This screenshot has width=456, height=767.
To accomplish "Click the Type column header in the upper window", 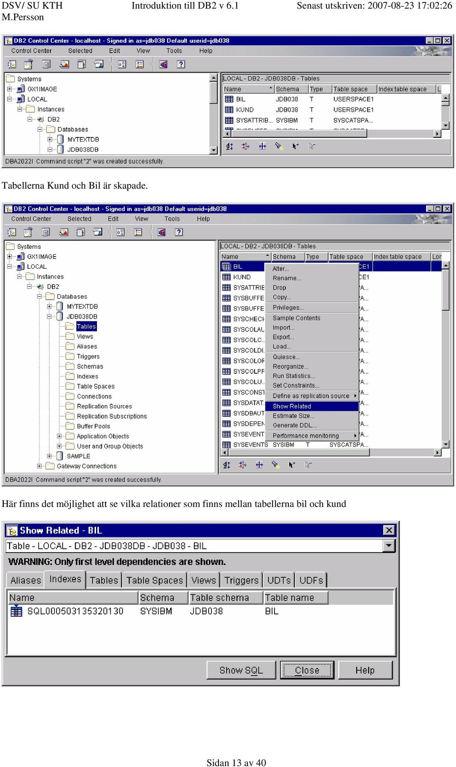I will pyautogui.click(x=320, y=89).
